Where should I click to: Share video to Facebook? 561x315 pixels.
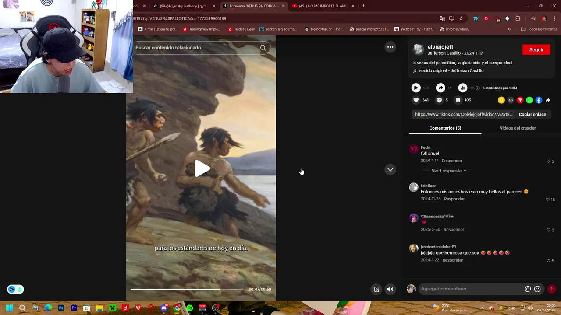pos(539,100)
